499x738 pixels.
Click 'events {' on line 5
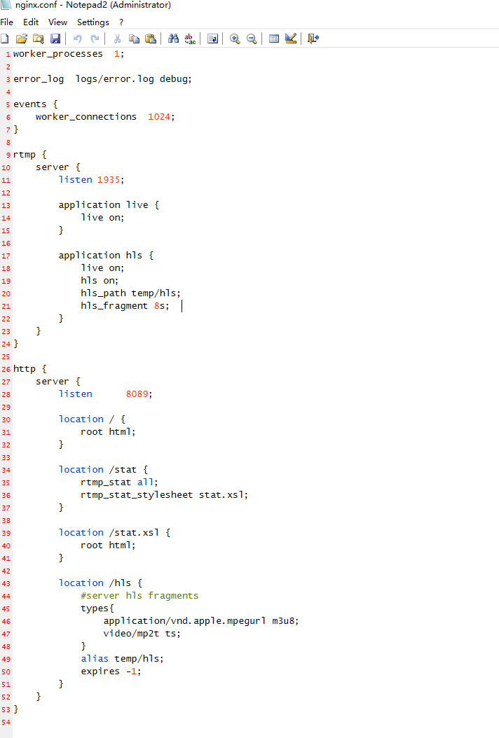[35, 104]
